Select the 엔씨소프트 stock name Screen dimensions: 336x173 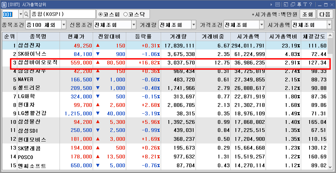tap(32, 166)
